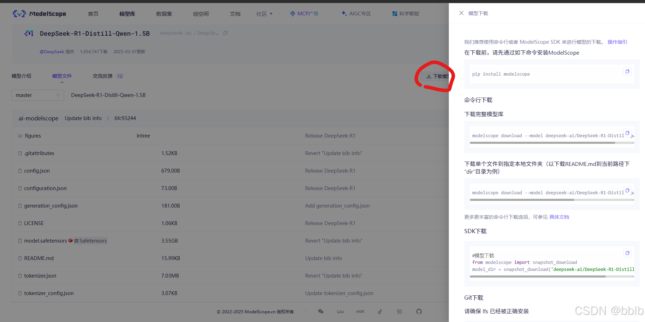Click the tokenizer.json file icon
The width and height of the screenshot is (645, 322).
coord(20,276)
